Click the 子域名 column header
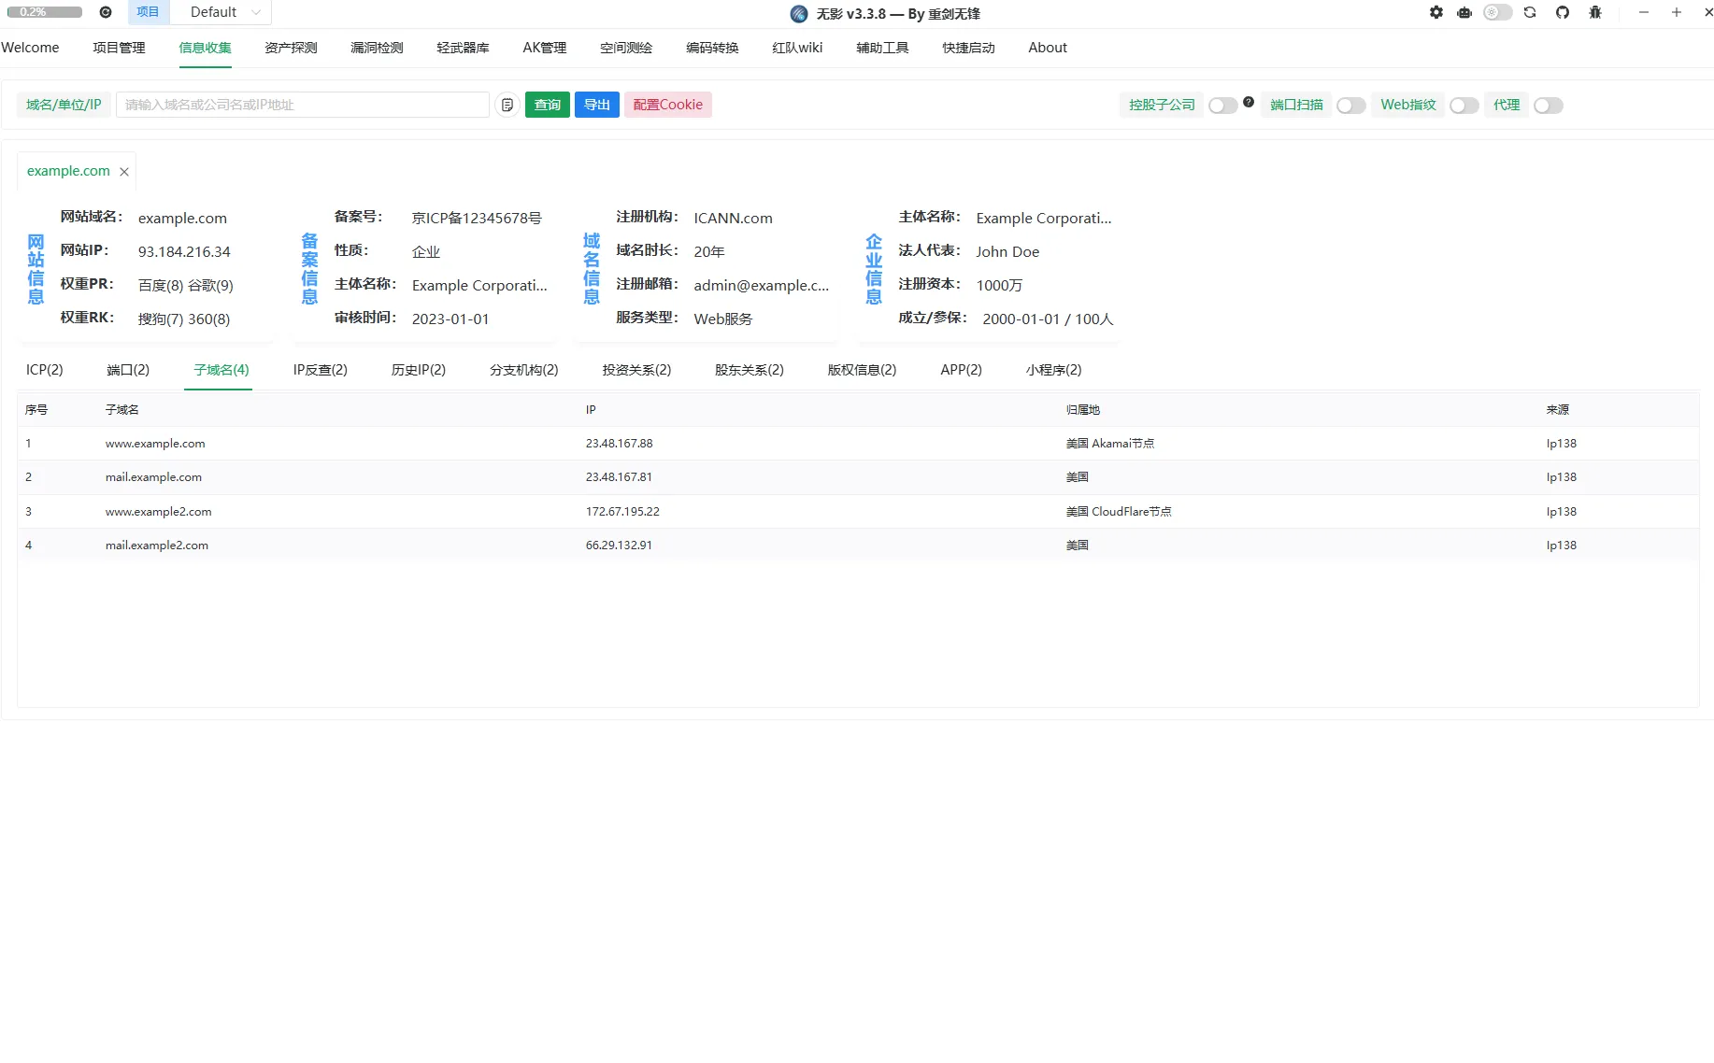Screen dimensions: 1714x1063 (122, 410)
